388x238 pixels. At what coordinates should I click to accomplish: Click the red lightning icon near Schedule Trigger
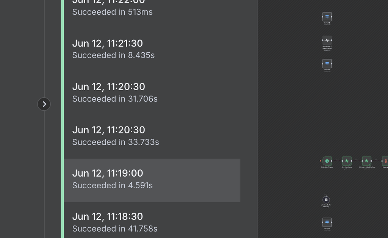point(320,161)
